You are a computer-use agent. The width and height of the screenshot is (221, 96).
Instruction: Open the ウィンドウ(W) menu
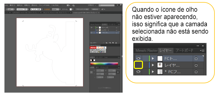(44, 5)
